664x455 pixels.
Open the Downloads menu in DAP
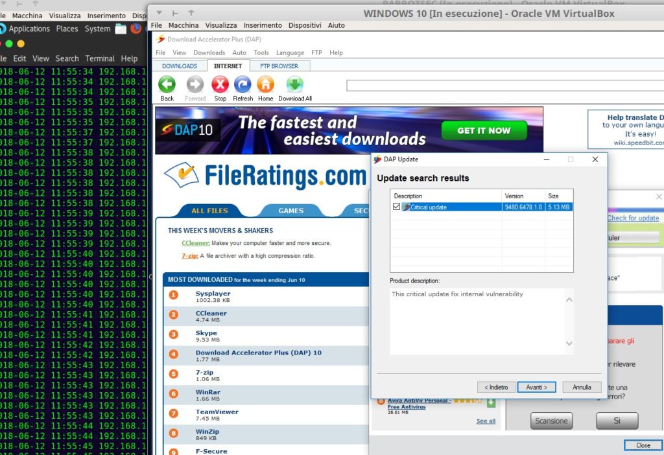(209, 53)
